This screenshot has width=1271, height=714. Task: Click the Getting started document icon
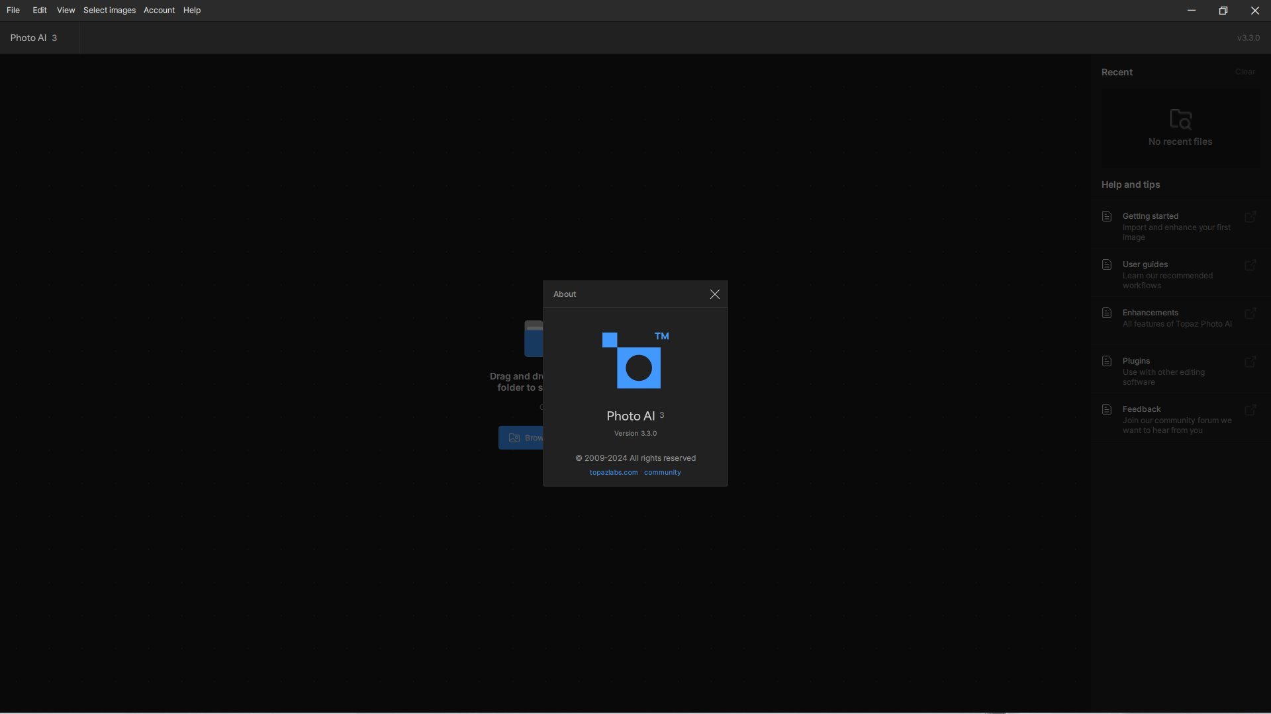point(1106,216)
